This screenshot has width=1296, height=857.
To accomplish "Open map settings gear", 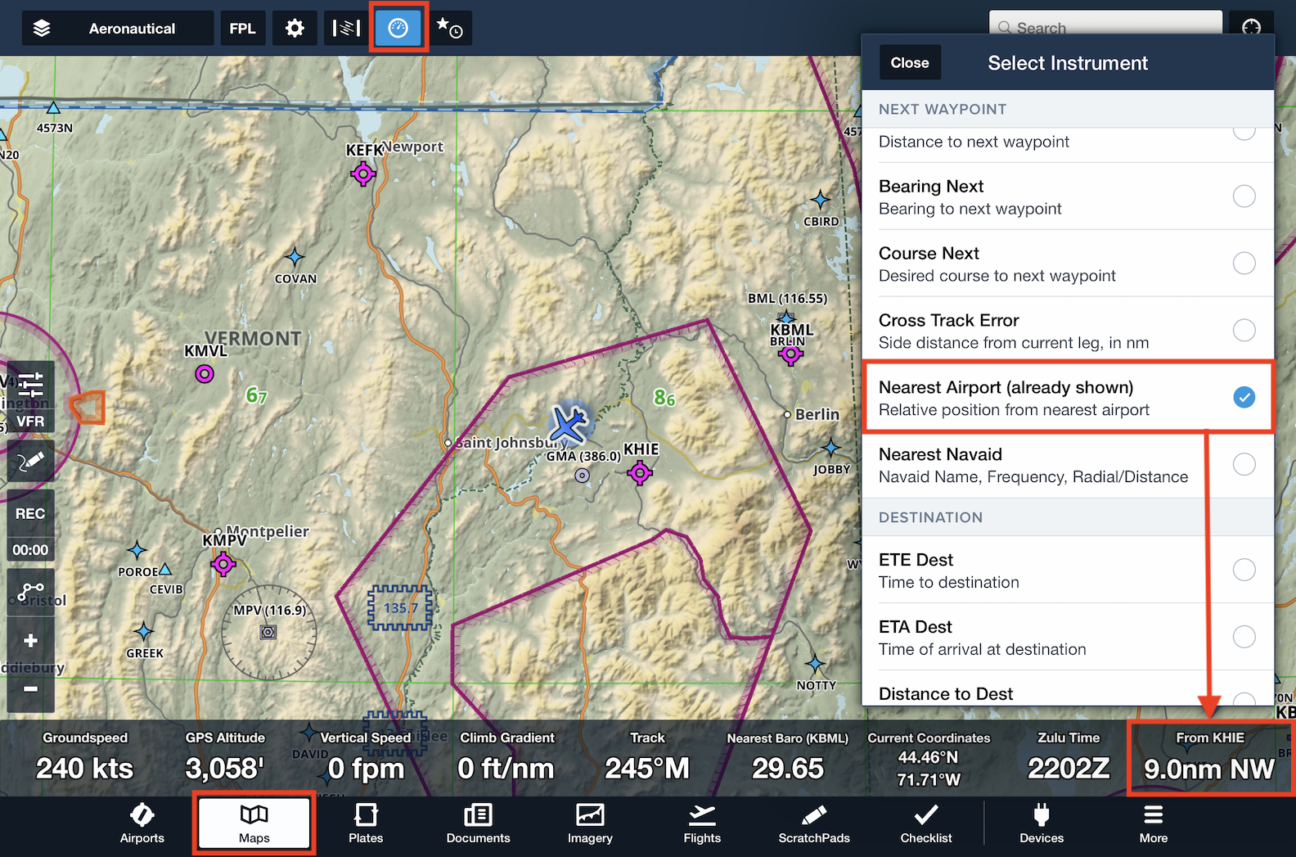I will pyautogui.click(x=295, y=29).
